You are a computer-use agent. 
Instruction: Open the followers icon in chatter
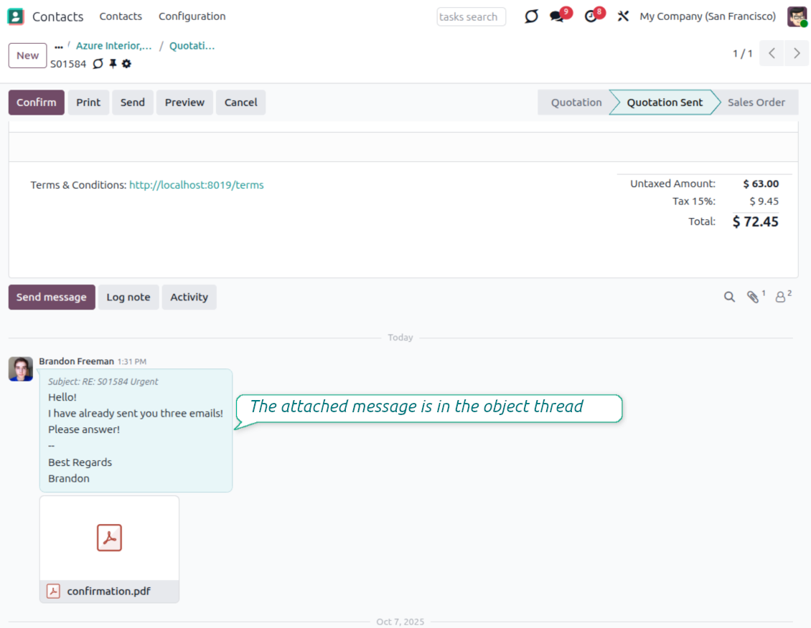(781, 297)
